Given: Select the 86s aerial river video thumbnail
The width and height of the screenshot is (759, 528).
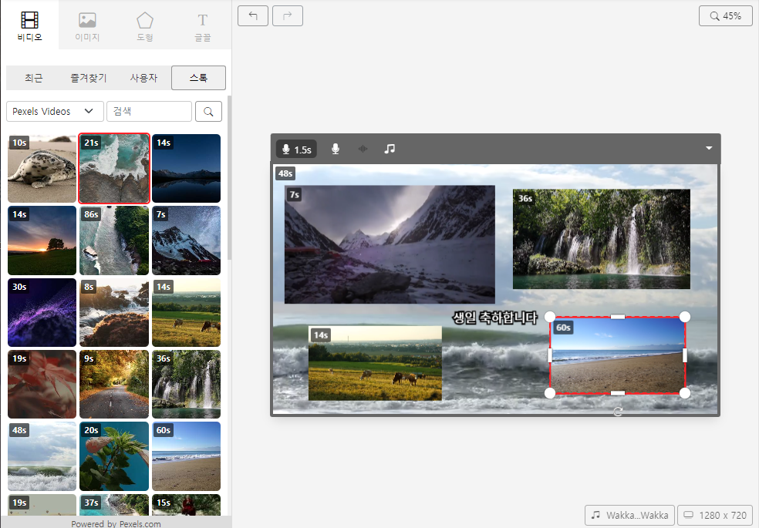Looking at the screenshot, I should click(x=114, y=240).
